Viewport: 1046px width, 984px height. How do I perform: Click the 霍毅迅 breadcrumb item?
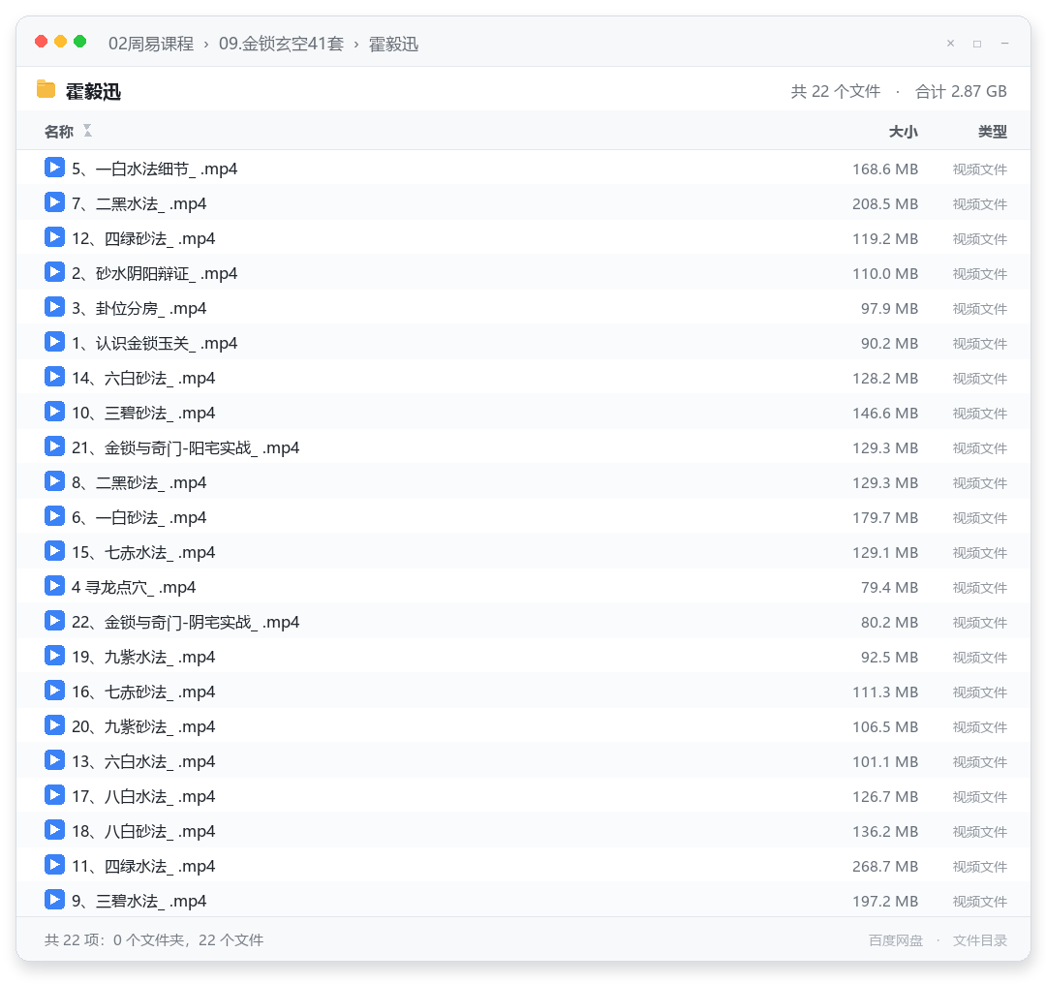pyautogui.click(x=393, y=44)
